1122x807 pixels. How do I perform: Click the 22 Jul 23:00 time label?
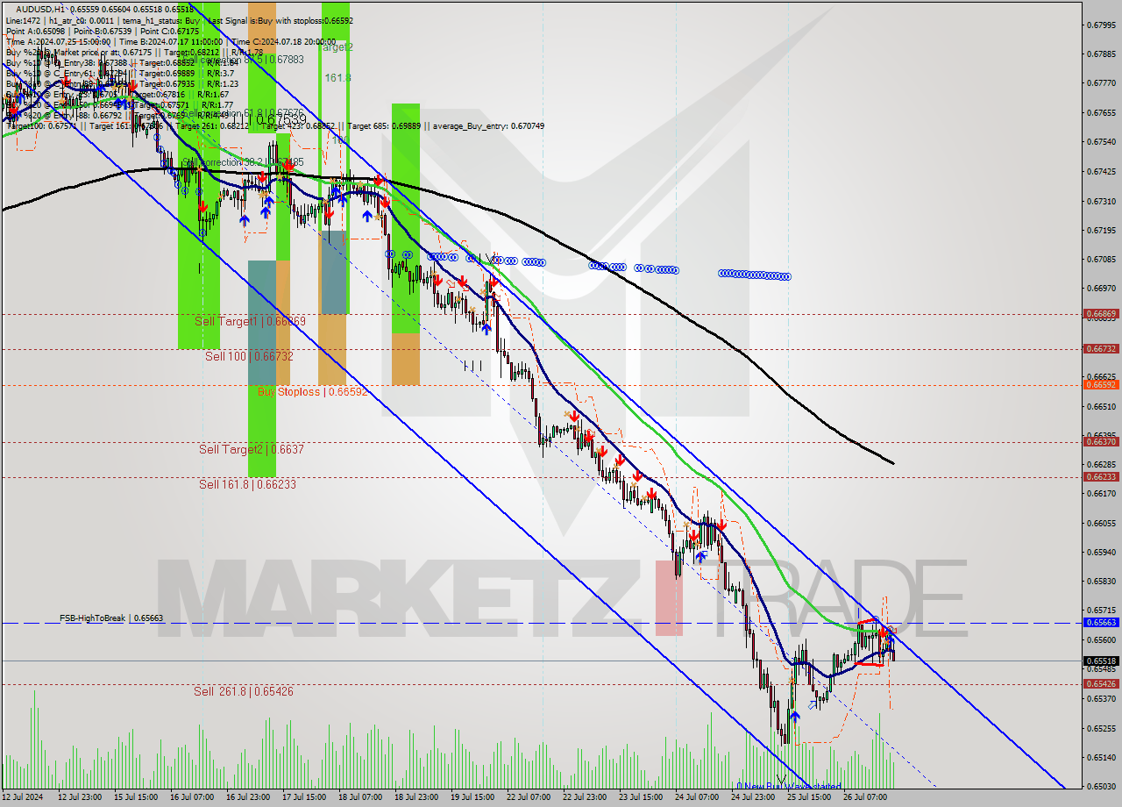coord(585,797)
